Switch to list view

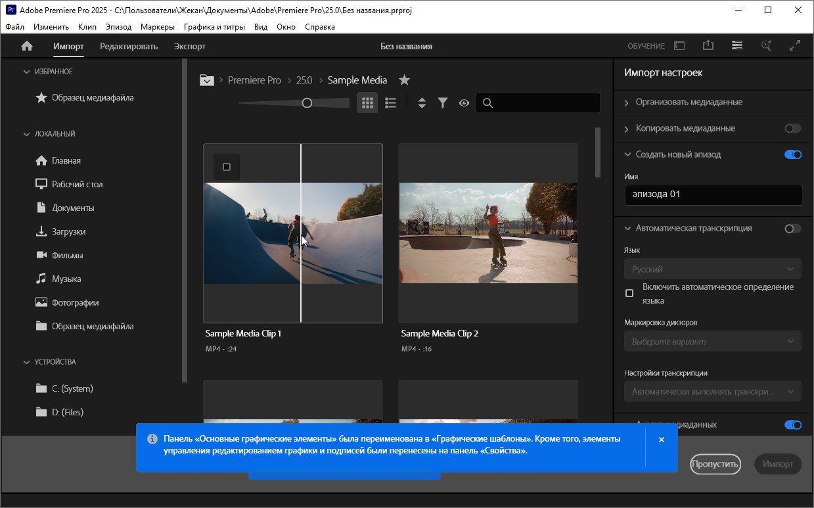[390, 103]
